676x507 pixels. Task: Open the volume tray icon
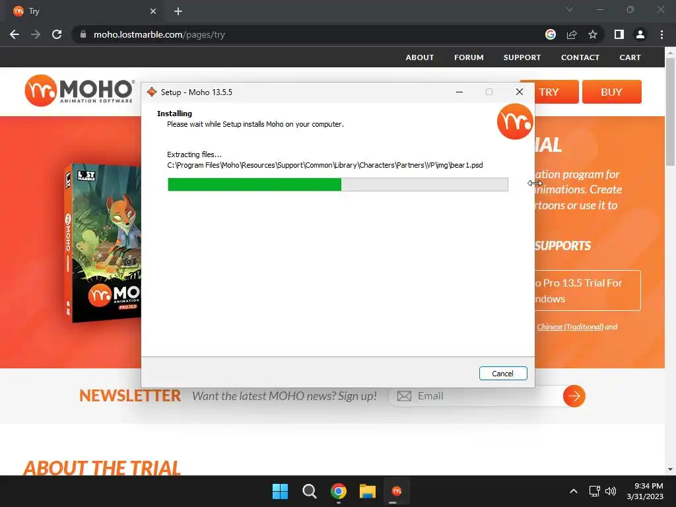coord(611,491)
